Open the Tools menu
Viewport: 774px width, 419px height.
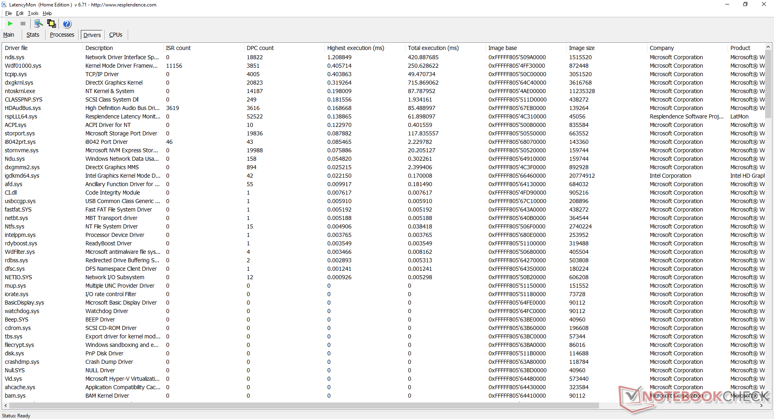tap(33, 13)
